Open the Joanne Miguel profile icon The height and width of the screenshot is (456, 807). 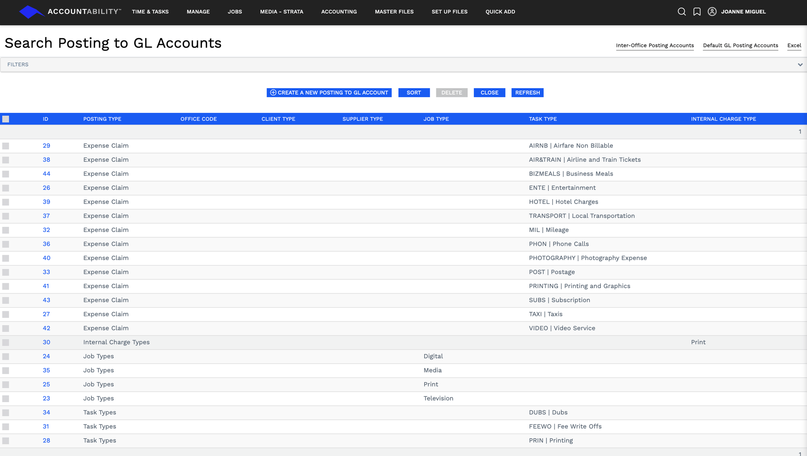click(712, 12)
